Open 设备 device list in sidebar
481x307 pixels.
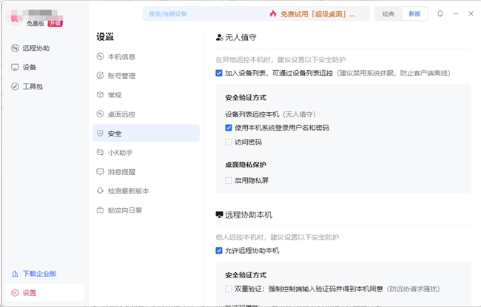[29, 67]
